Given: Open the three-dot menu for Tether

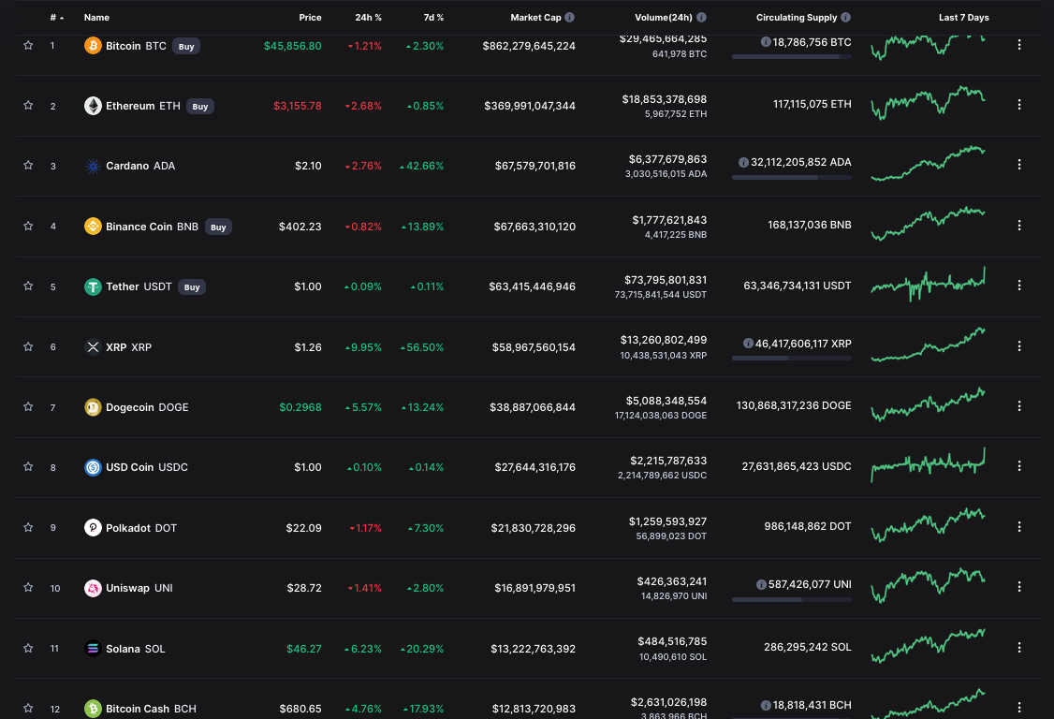Looking at the screenshot, I should pyautogui.click(x=1019, y=286).
